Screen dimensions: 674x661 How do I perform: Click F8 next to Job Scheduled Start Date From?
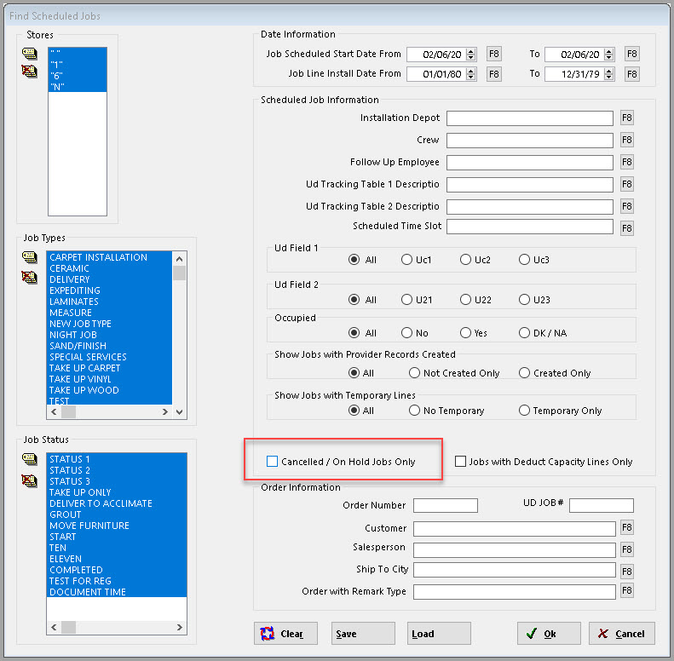[x=494, y=55]
